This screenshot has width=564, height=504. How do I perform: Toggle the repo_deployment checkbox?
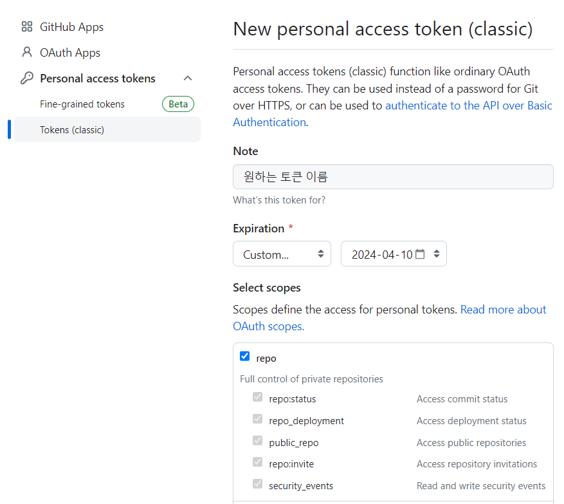pos(257,419)
